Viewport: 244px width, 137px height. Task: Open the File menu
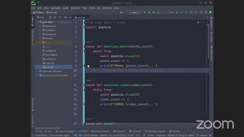(33, 8)
